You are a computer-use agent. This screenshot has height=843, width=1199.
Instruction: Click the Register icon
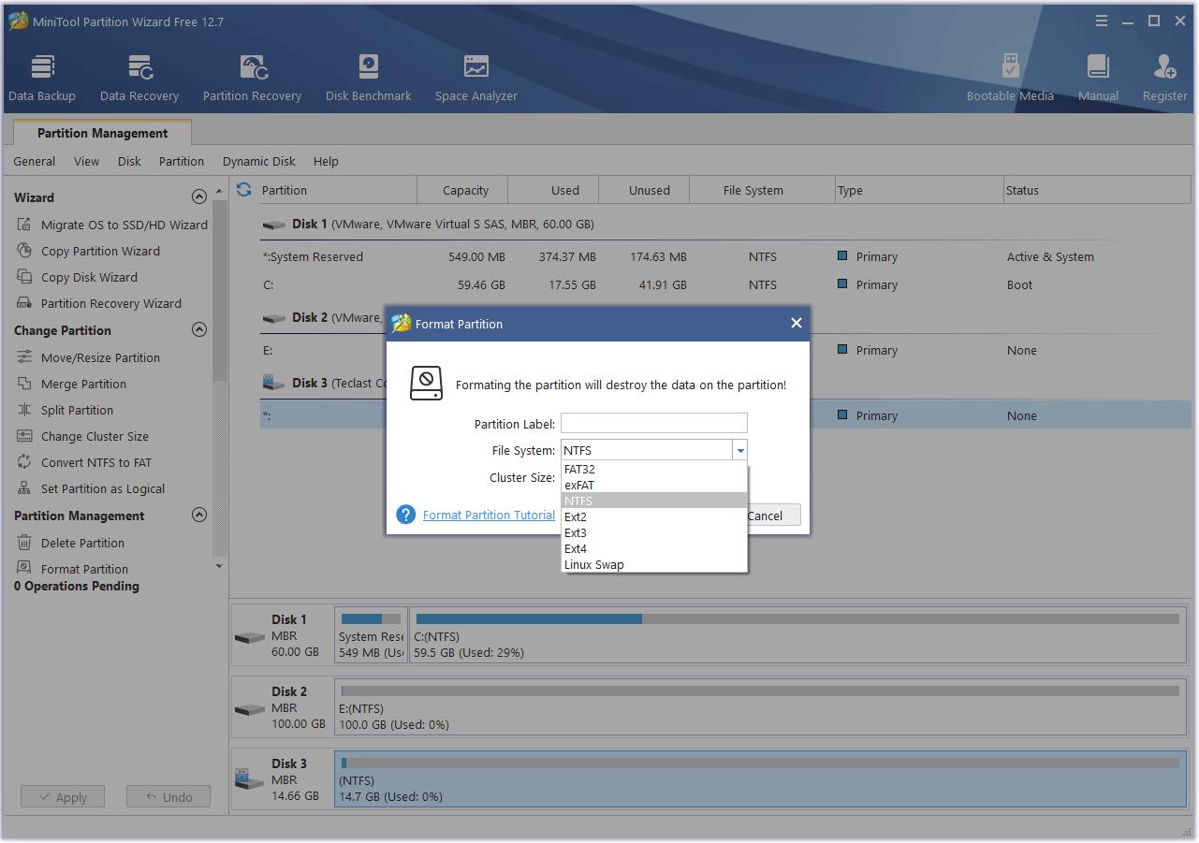pyautogui.click(x=1163, y=75)
